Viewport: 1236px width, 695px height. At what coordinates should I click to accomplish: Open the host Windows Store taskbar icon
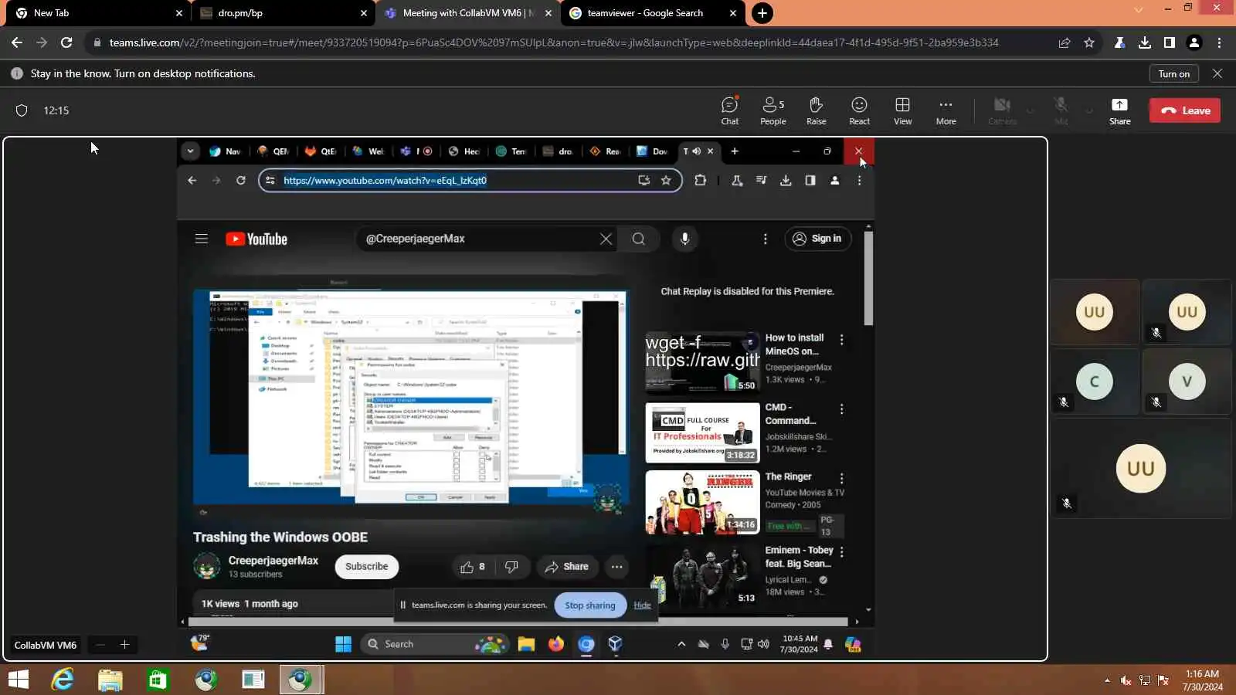(x=158, y=680)
